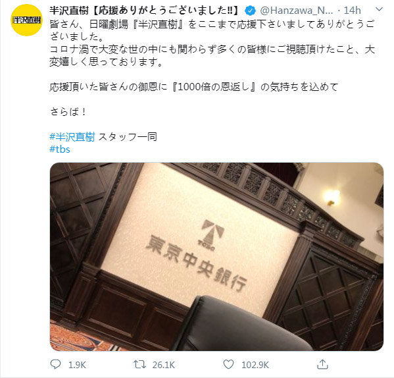Viewport: 394px width, 378px height.
Task: View replies by clicking the 1.9K count
Action: (77, 365)
